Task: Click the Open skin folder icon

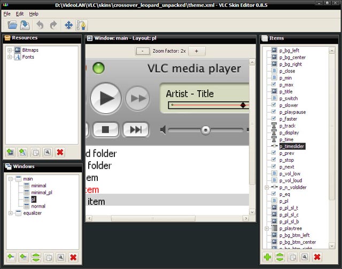Action: click(12, 25)
